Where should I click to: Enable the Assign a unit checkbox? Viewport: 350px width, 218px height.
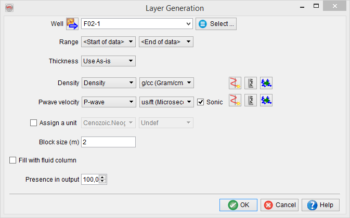coord(34,123)
